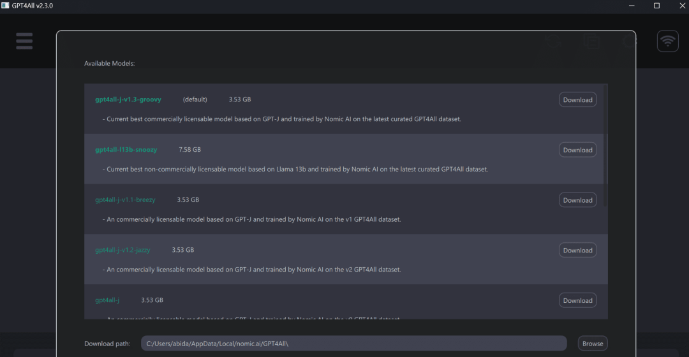Select the gpt4all-j-v1.3-groovy model name
Image resolution: width=689 pixels, height=357 pixels.
point(128,99)
